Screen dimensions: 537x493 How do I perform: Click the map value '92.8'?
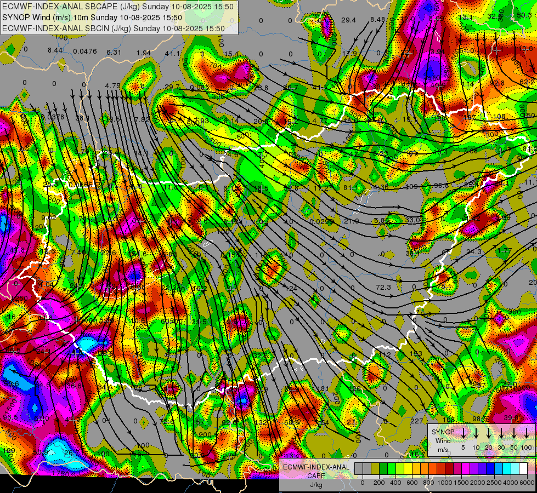coord(498,83)
